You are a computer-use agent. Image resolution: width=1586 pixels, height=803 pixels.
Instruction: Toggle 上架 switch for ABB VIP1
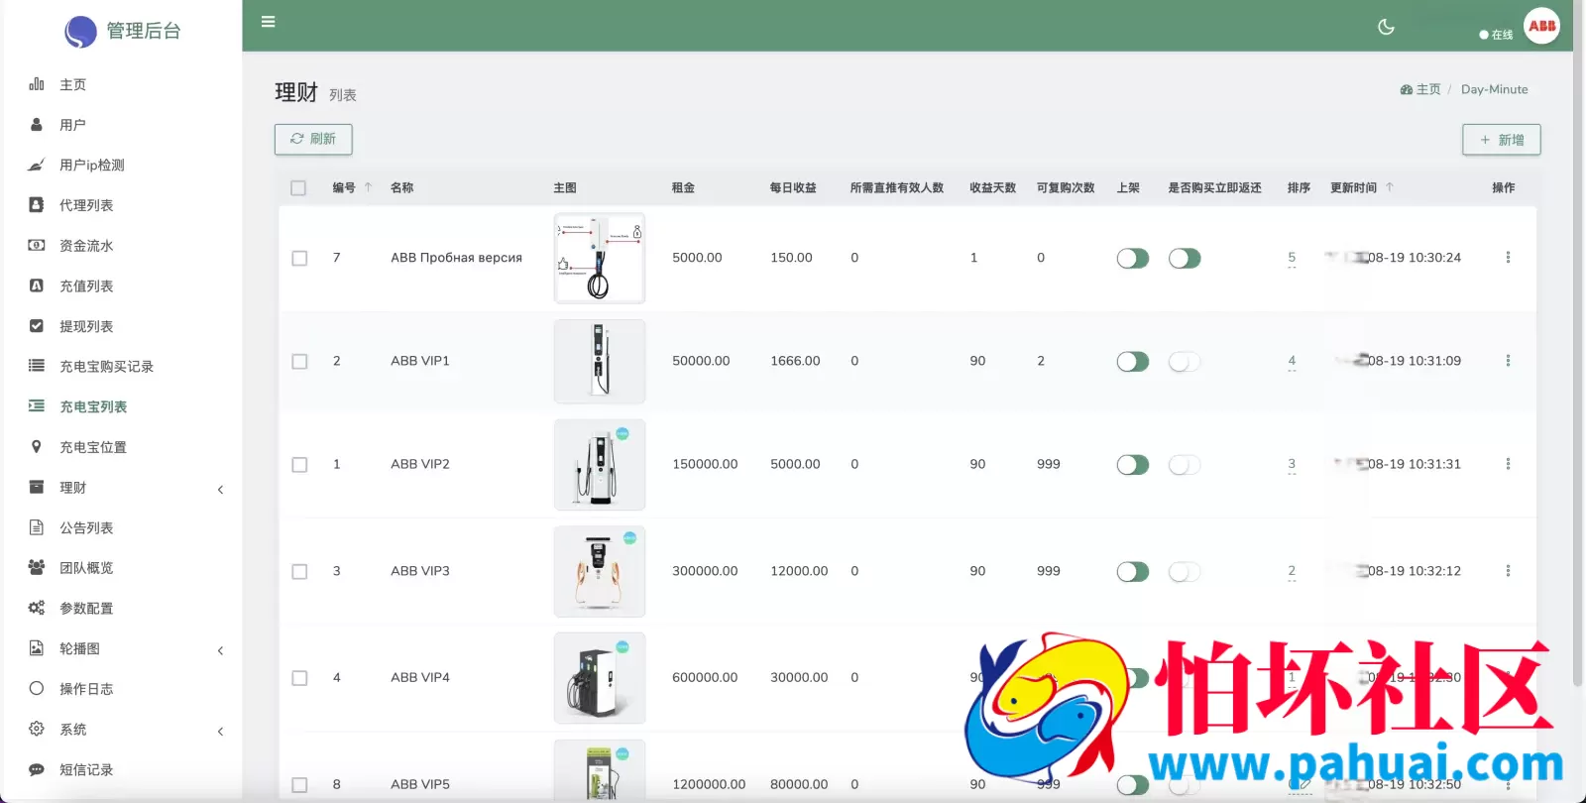point(1133,362)
